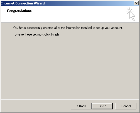Image resolution: width=140 pixels, height=113 pixels.
Task: Go to the previous page with Back
Action: pos(81,106)
